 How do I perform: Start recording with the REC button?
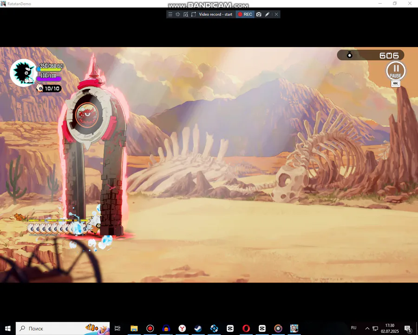point(245,14)
